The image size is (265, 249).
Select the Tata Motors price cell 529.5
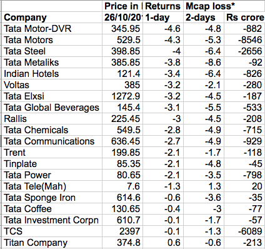122,40
